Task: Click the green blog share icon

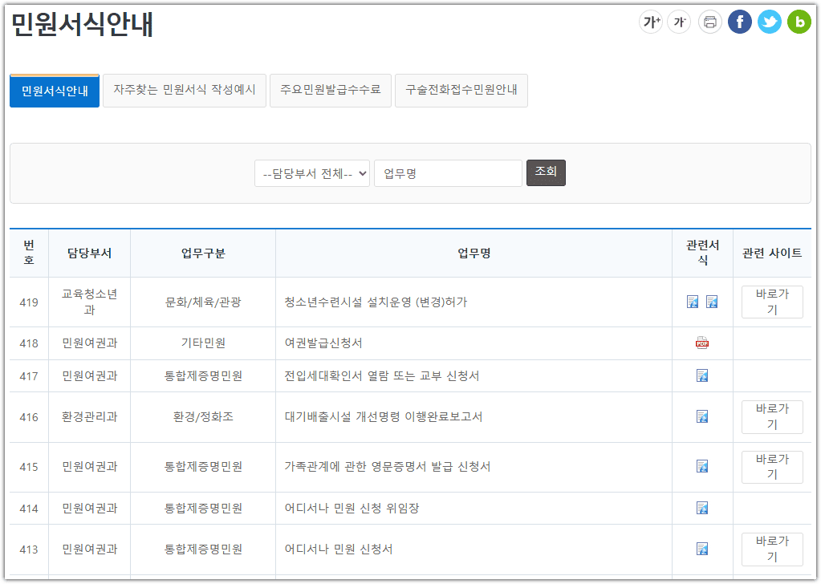Action: point(798,22)
